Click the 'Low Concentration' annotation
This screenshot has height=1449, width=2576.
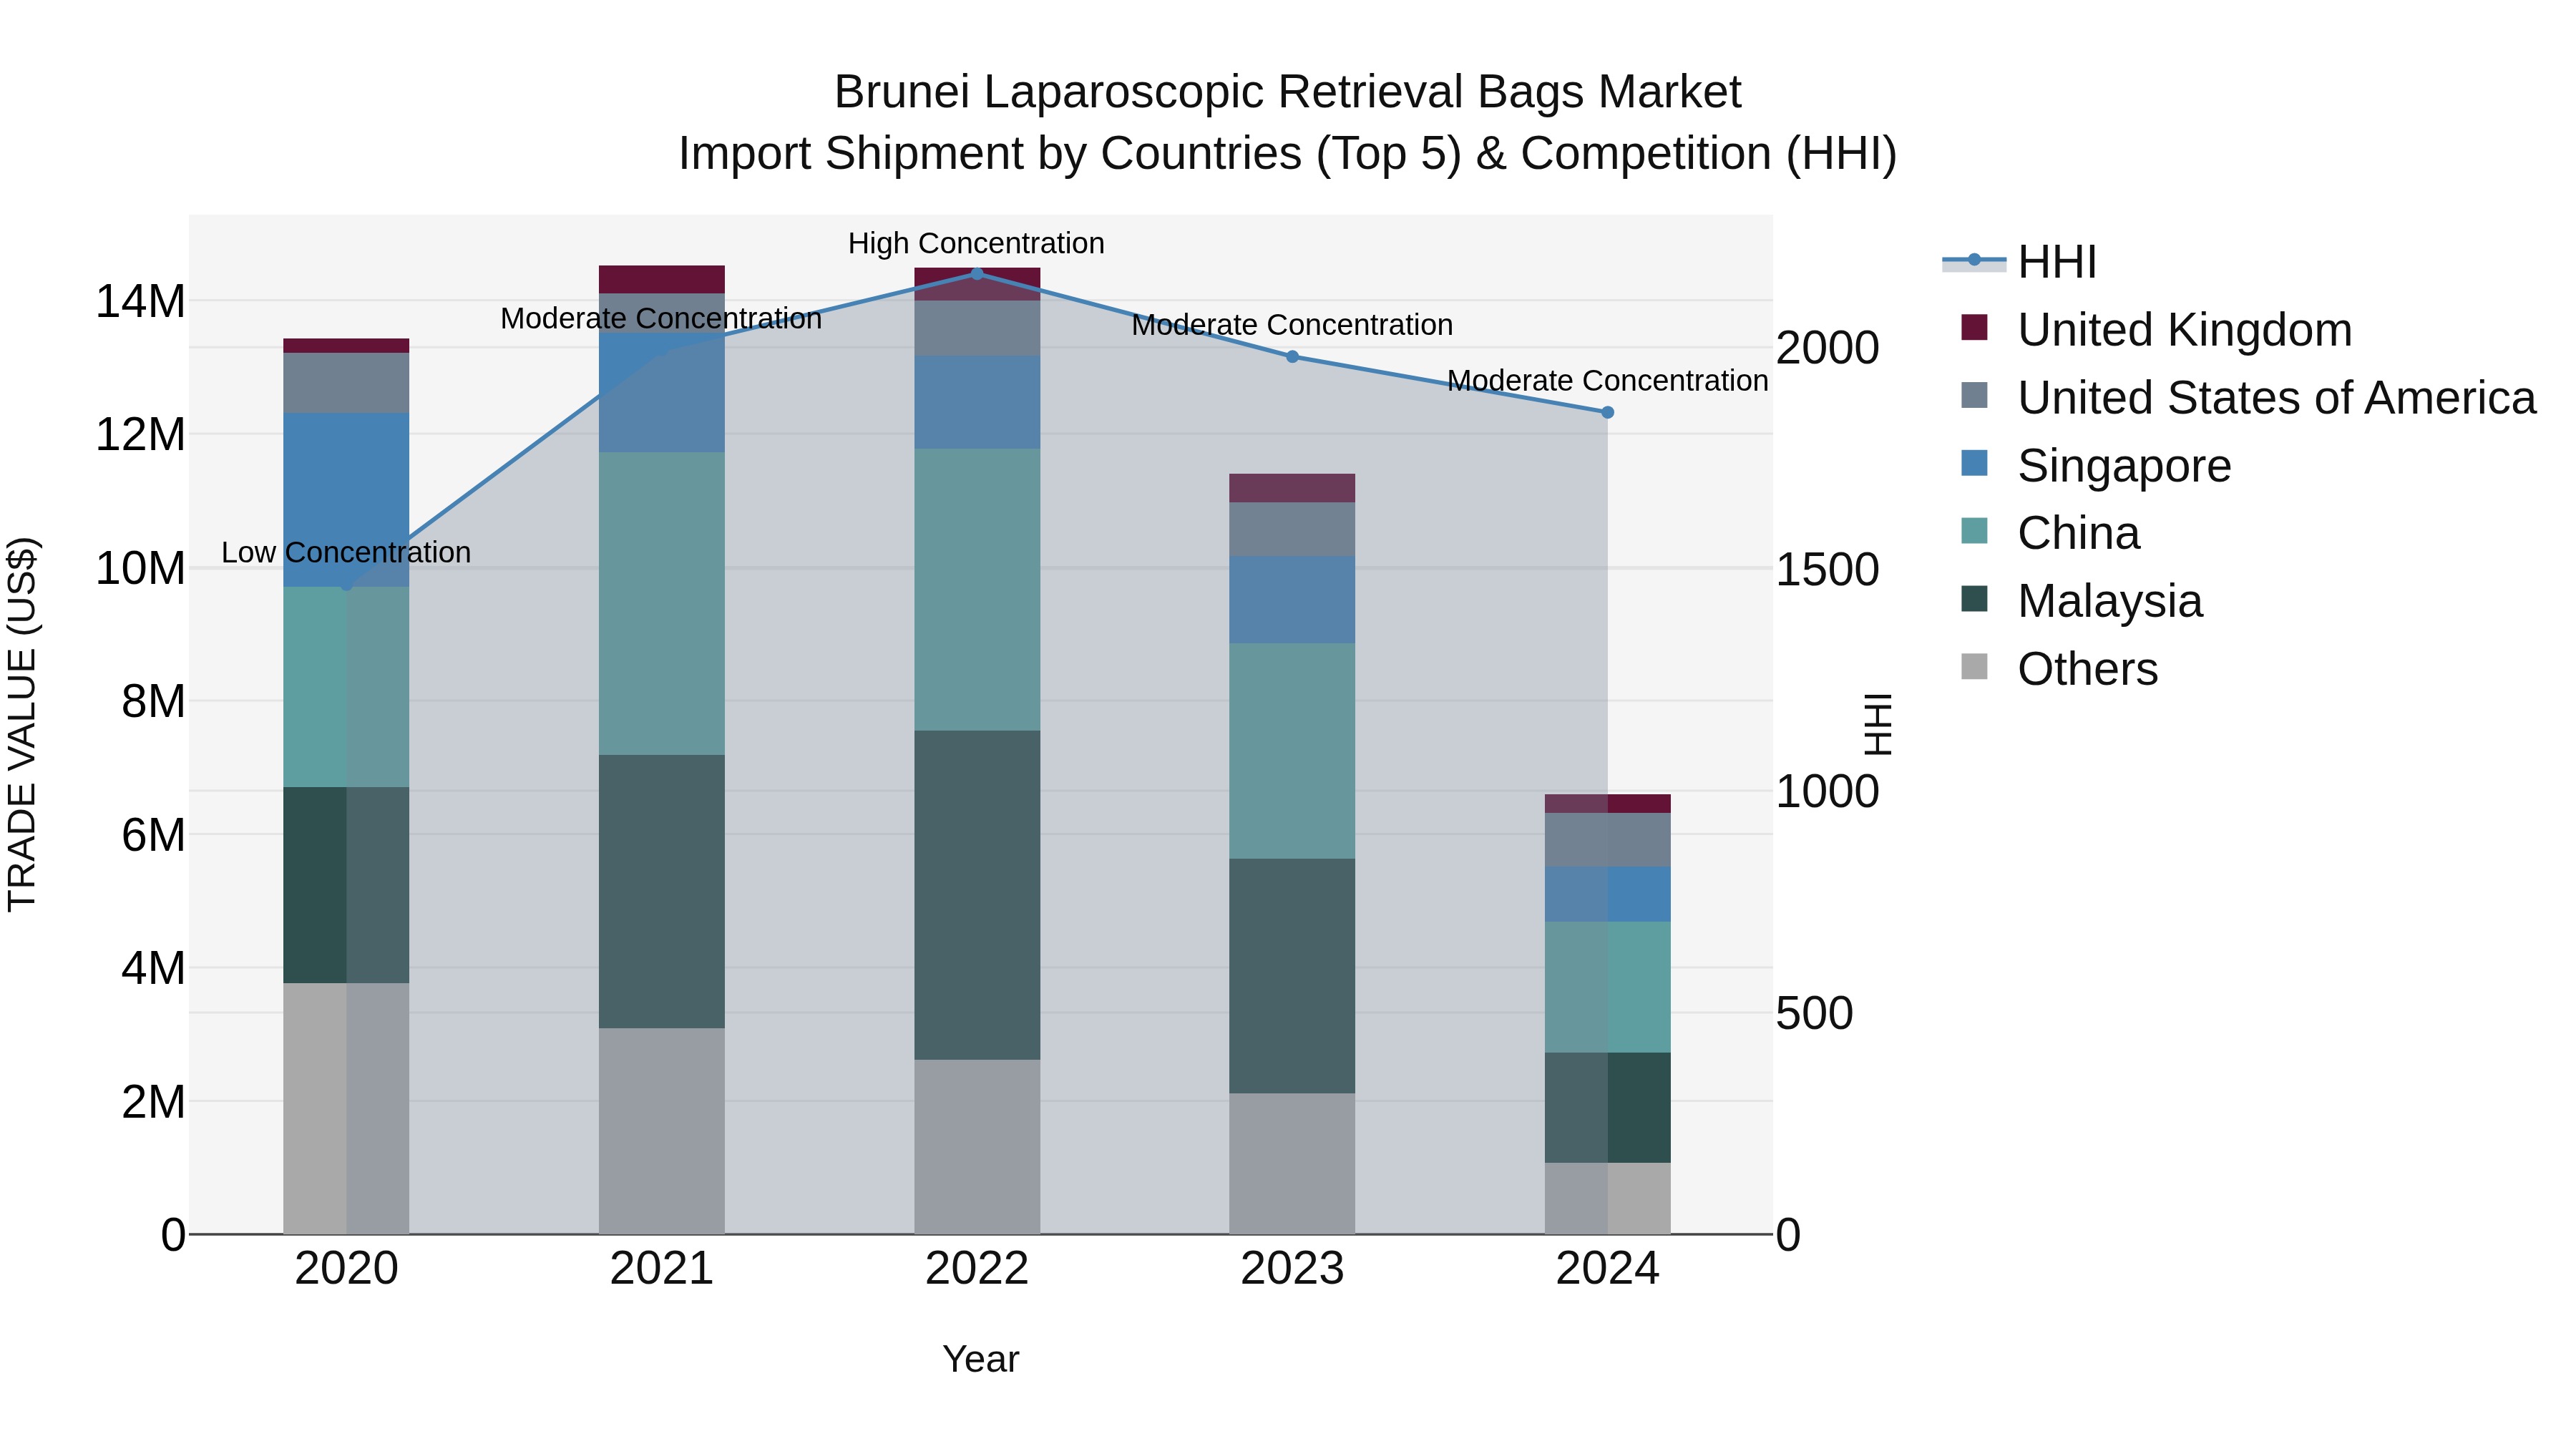coord(346,553)
